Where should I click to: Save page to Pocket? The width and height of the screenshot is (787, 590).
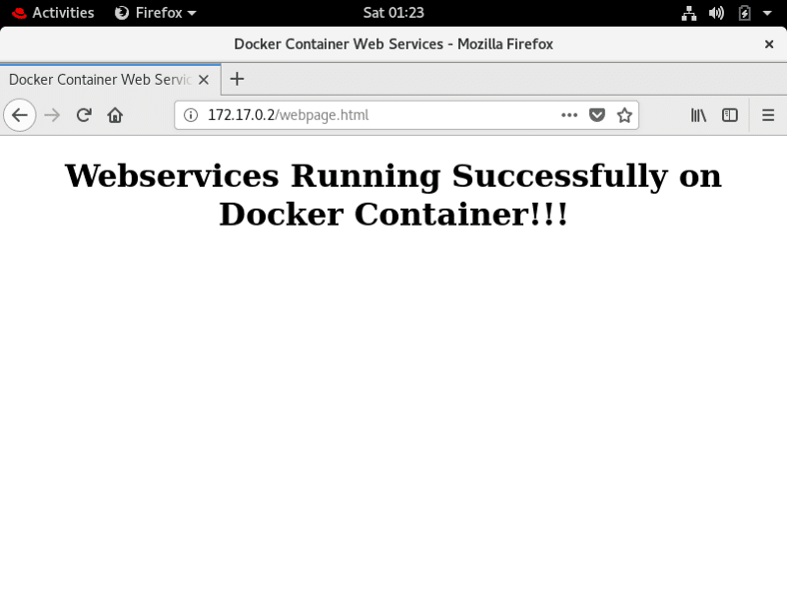597,116
